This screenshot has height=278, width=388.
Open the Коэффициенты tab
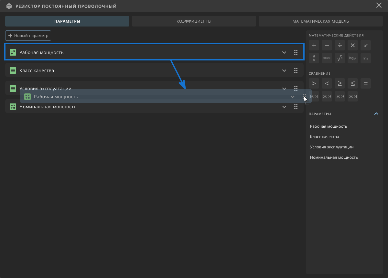(x=194, y=21)
